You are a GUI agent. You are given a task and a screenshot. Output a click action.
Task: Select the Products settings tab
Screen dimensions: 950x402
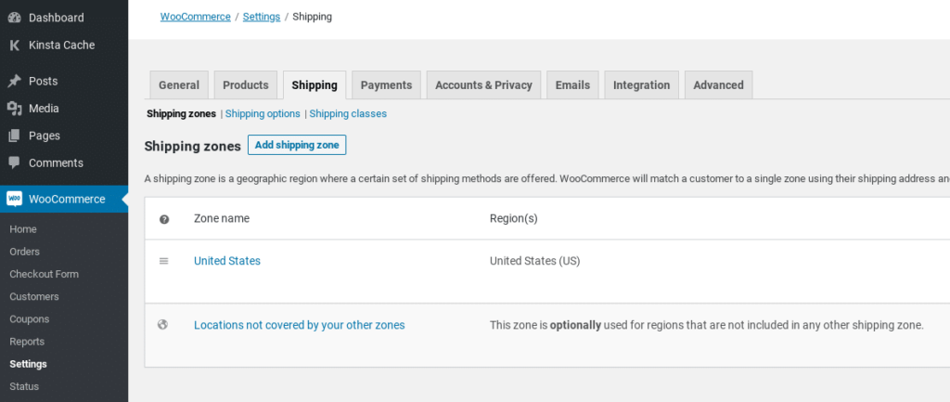pos(246,85)
